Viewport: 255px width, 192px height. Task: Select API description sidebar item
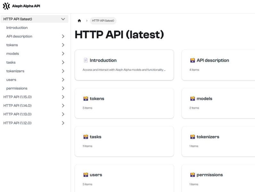(19, 36)
